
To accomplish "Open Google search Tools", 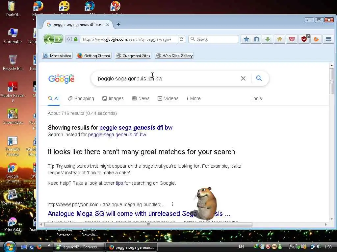I will pos(256,98).
